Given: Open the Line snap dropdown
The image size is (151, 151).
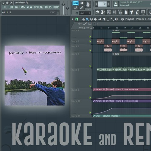Looking at the screenshot, I should [x=85, y=13].
